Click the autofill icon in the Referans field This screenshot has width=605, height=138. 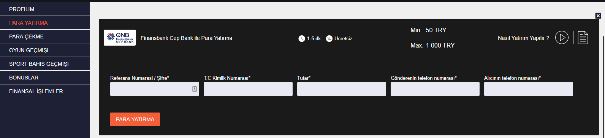(195, 89)
